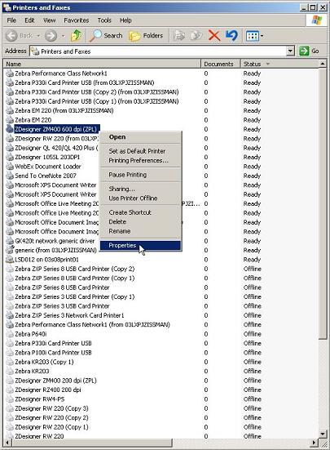Click the vertical scrollbar down arrow
The width and height of the screenshot is (330, 450).
coord(323,434)
